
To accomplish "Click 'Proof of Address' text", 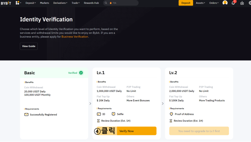I will tap(184, 114).
